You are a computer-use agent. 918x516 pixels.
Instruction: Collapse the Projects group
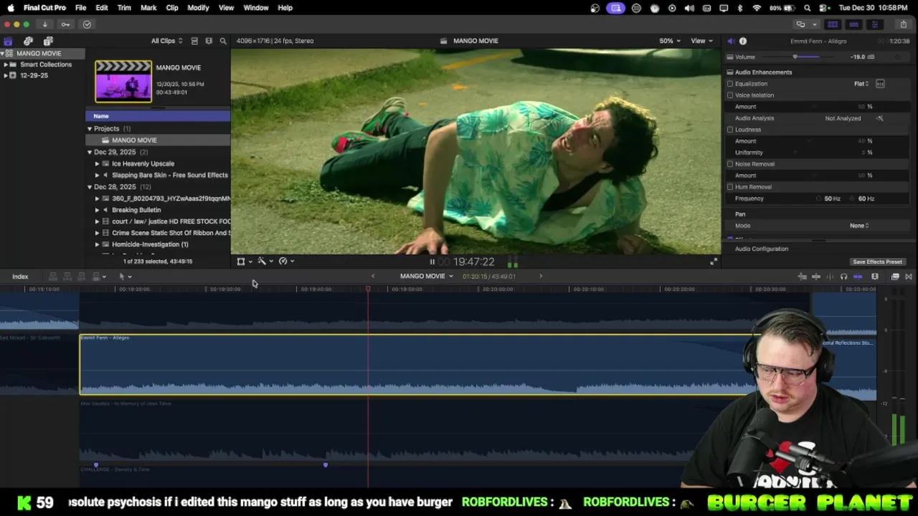pos(90,129)
